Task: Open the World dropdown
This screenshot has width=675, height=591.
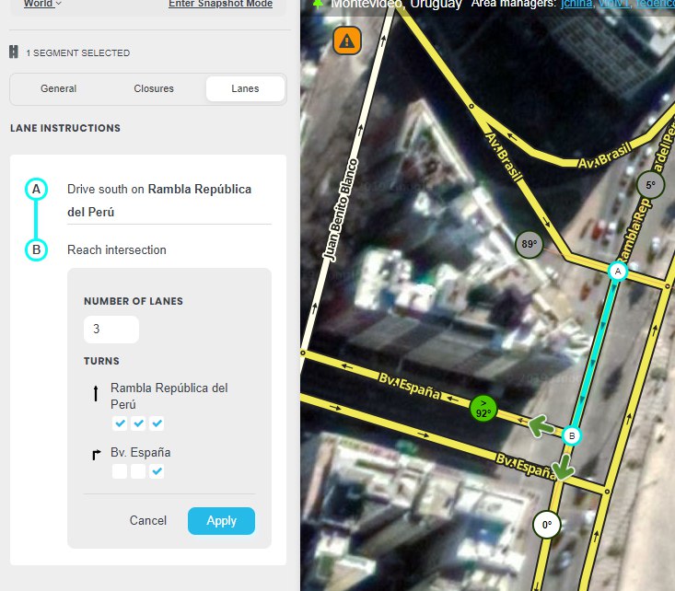Action: pos(43,4)
